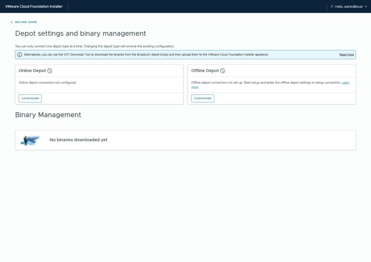Select the 'No binaries downloaded yet' text
Screen dimensions: 371x262
coord(78,140)
